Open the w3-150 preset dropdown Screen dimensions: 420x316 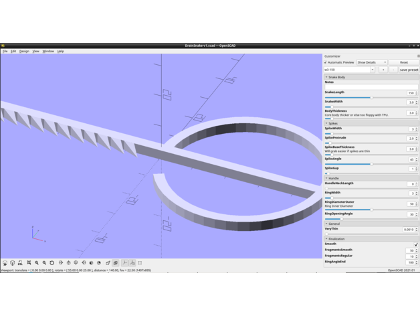[349, 70]
